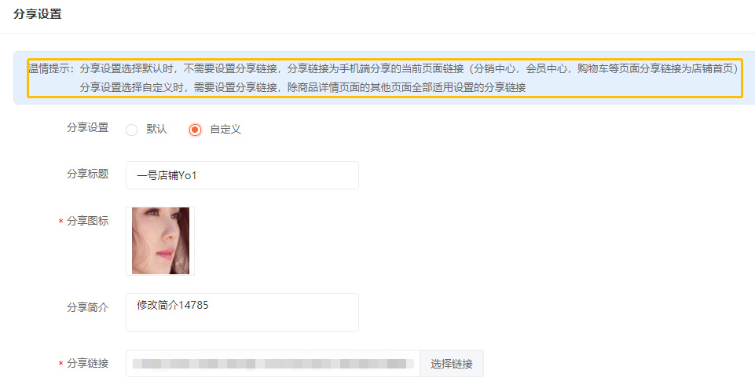Click the 默认 option label text
Viewport: 755px width, 385px height.
click(x=156, y=130)
